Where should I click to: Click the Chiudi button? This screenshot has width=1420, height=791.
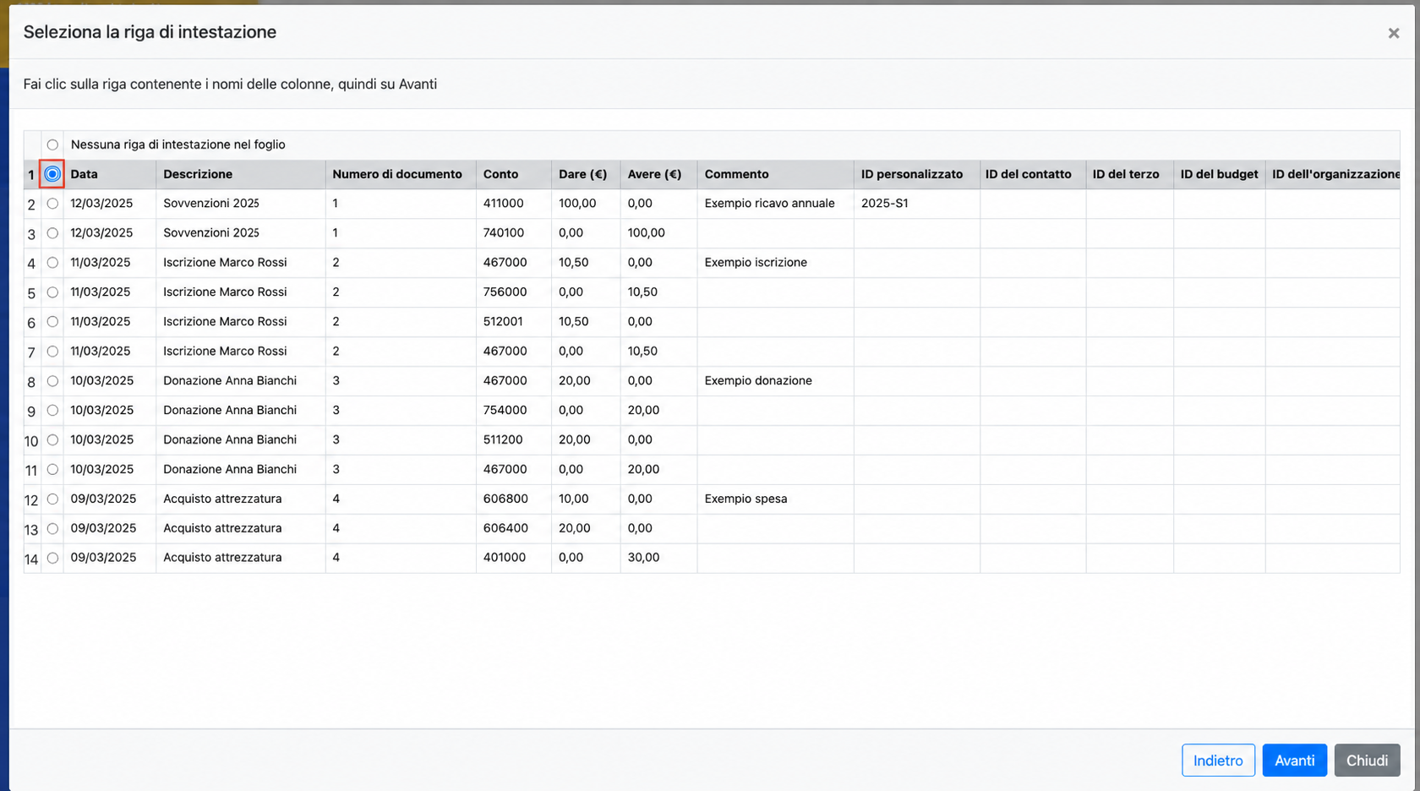[1367, 761]
